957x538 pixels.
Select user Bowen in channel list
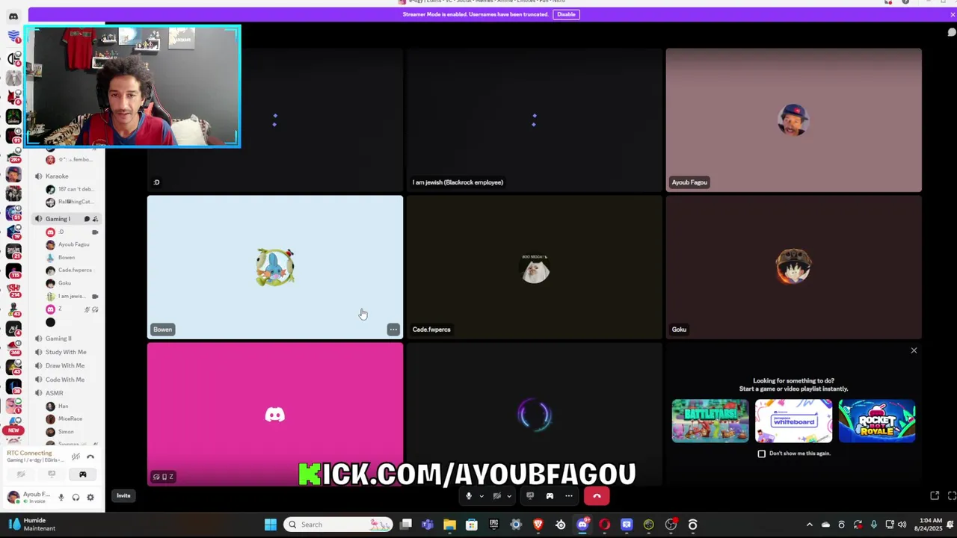[67, 258]
